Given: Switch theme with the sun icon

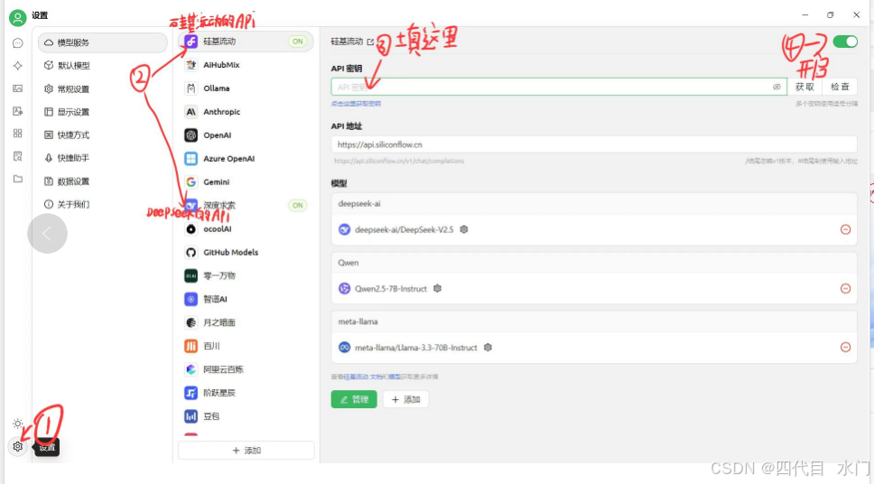Looking at the screenshot, I should click(x=18, y=423).
